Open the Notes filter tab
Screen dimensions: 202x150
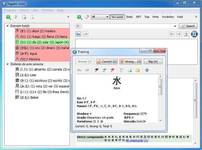155,17
